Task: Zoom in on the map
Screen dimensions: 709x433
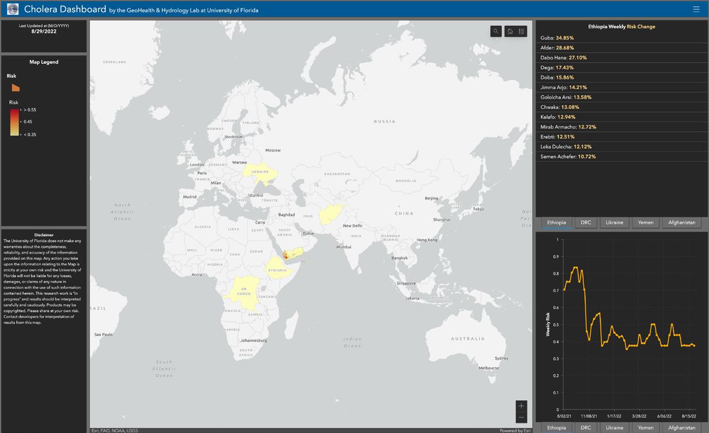Action: (x=521, y=406)
